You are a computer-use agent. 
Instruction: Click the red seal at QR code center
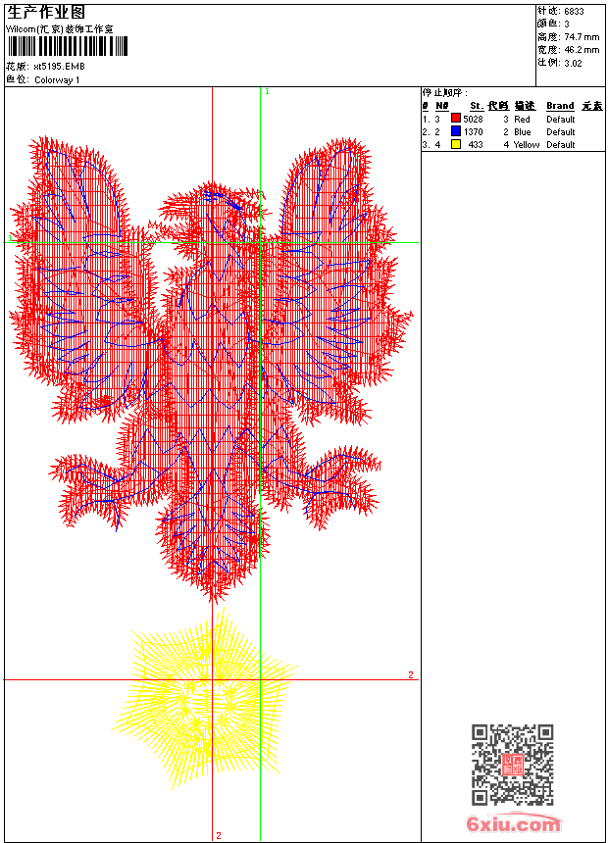(x=512, y=765)
